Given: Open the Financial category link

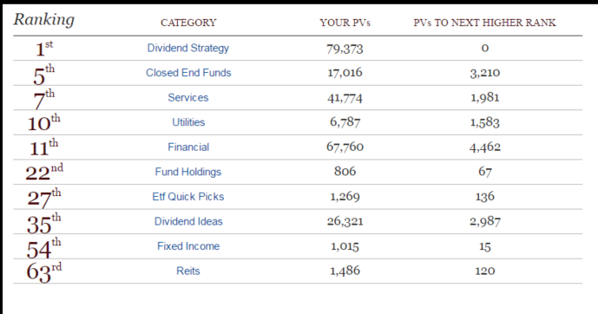Looking at the screenshot, I should pos(188,147).
